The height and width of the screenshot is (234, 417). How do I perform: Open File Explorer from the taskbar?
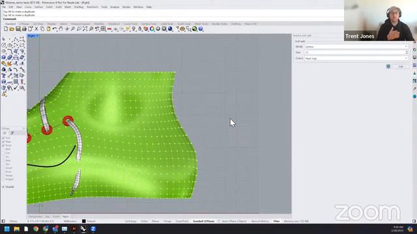[16, 229]
